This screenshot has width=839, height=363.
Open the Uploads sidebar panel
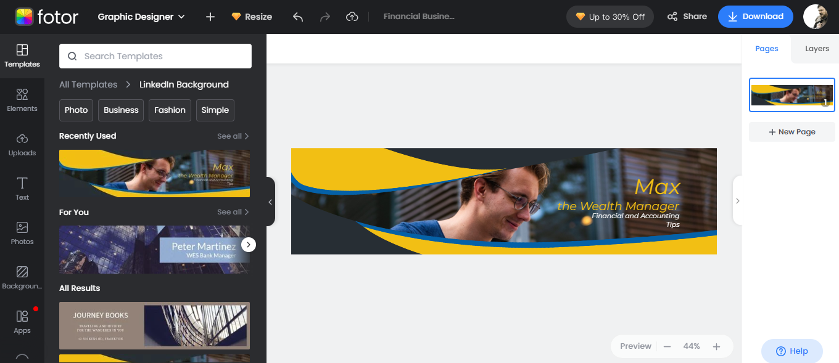pyautogui.click(x=22, y=145)
